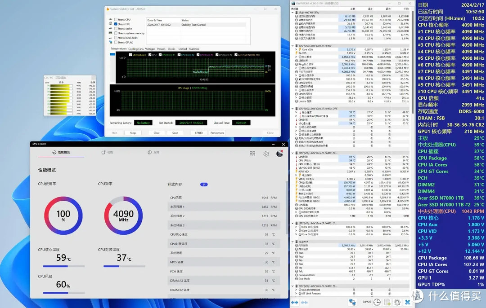Enable Stress system memory checkbox
Viewport: 486px width, 308px height.
[x=116, y=33]
